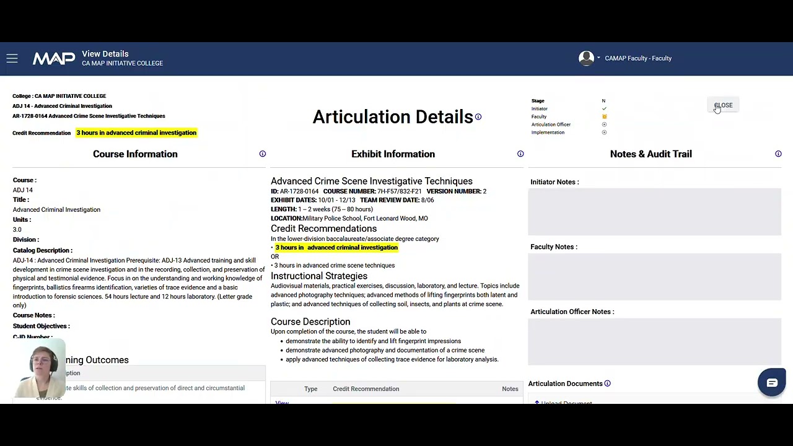Image resolution: width=793 pixels, height=446 pixels.
Task: Click the Credit Recommendation column header
Action: (366, 389)
